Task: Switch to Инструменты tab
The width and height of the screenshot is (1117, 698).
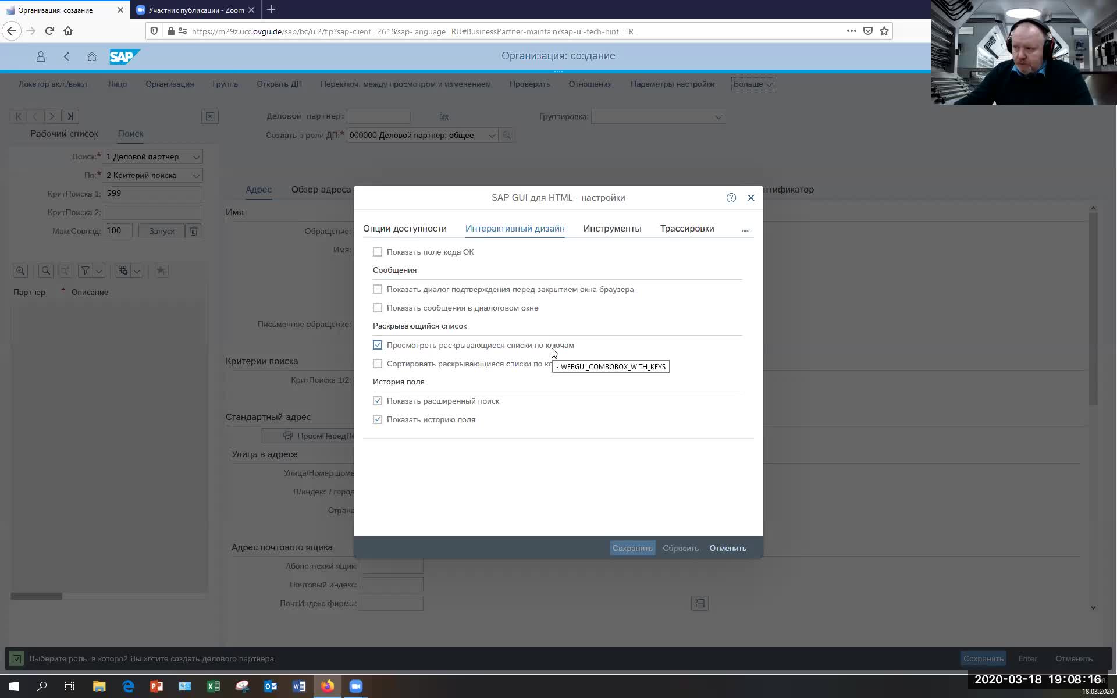Action: [612, 229]
